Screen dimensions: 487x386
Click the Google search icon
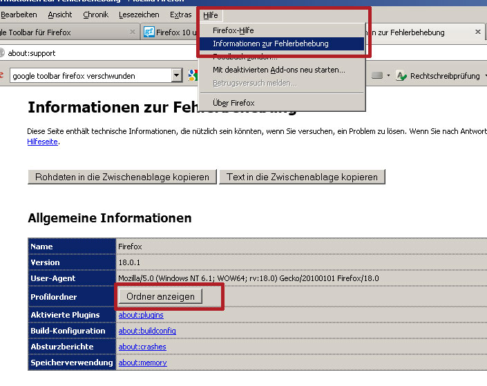193,75
